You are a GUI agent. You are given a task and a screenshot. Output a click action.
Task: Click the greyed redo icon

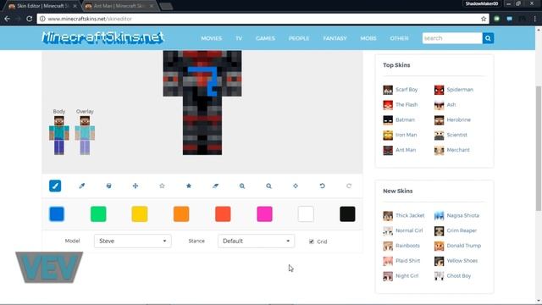click(349, 186)
